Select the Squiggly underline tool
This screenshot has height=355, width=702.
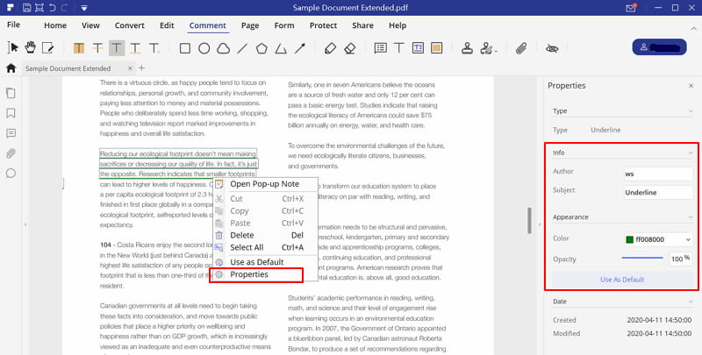[x=135, y=48]
